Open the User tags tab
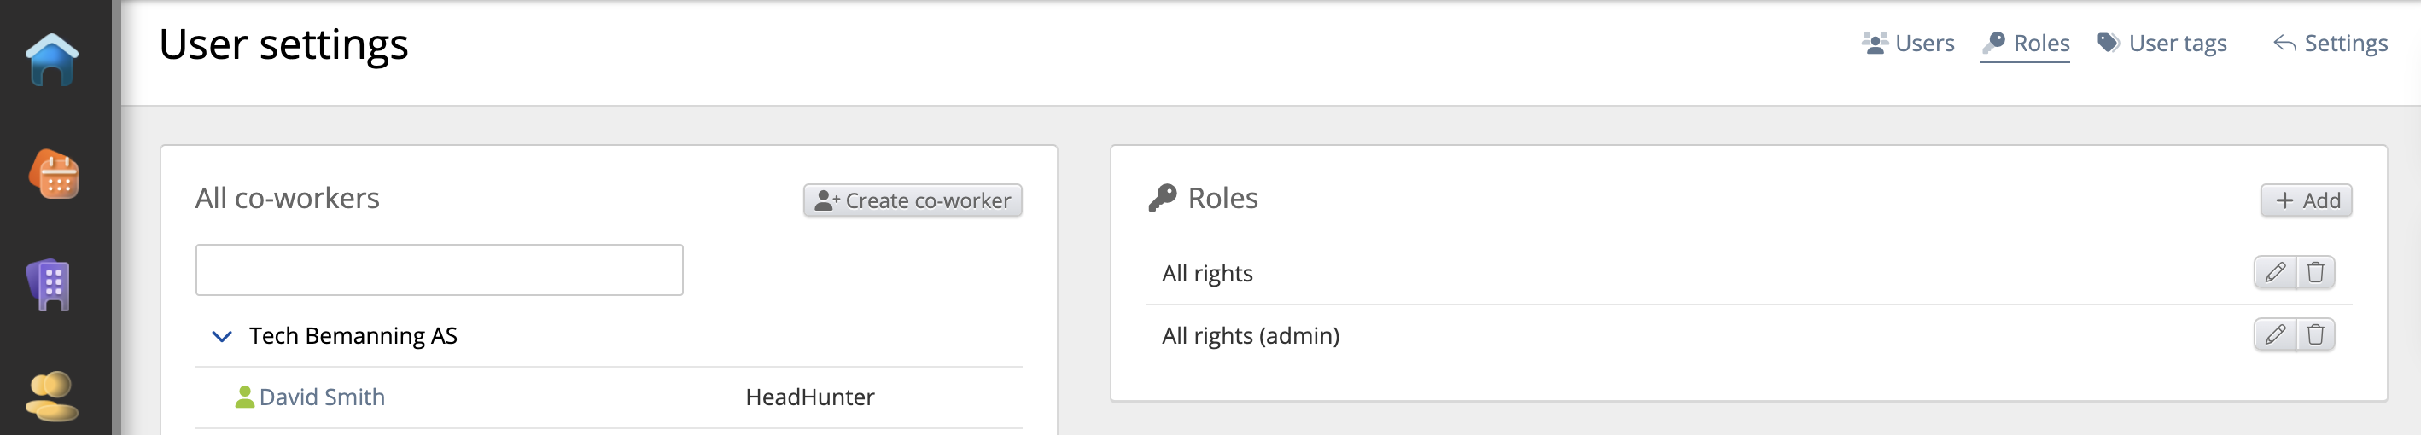 point(2162,43)
